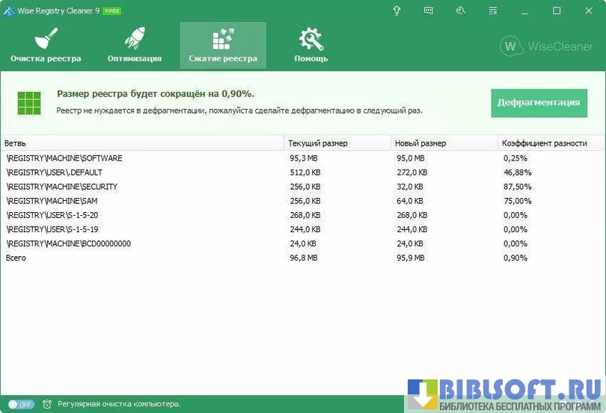Screen dimensions: 606x413
Task: Open settings via the wrench icon
Action: pyautogui.click(x=461, y=10)
